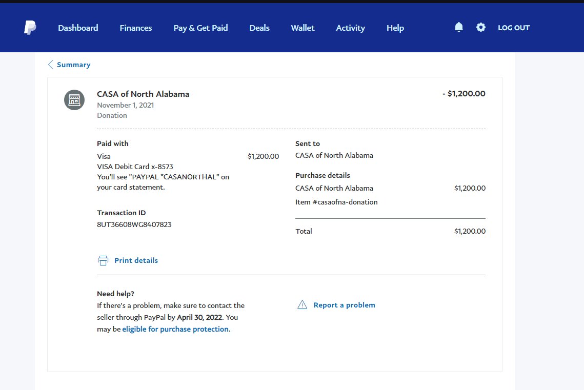Click the Sent to heading
The image size is (584, 390).
(x=308, y=143)
